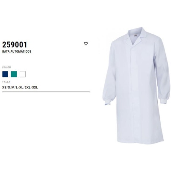Image resolution: width=171 pixels, height=171 pixels.
Task: Click the BATA AUTOMÁTICOS product title
Action: tap(17, 51)
